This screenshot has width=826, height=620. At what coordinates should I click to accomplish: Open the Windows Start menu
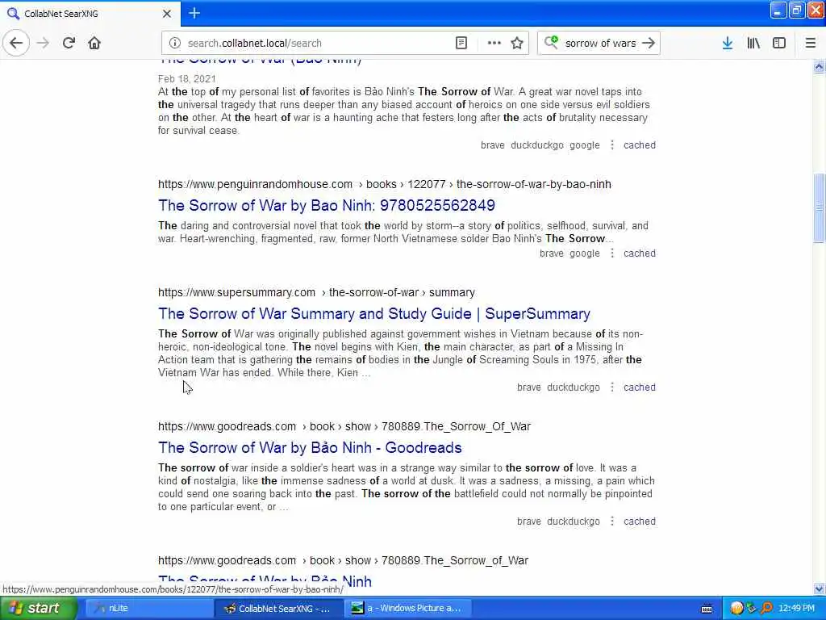tap(38, 608)
